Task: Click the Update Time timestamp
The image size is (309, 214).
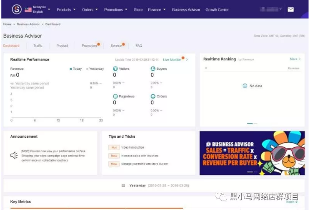Action: [x=137, y=60]
